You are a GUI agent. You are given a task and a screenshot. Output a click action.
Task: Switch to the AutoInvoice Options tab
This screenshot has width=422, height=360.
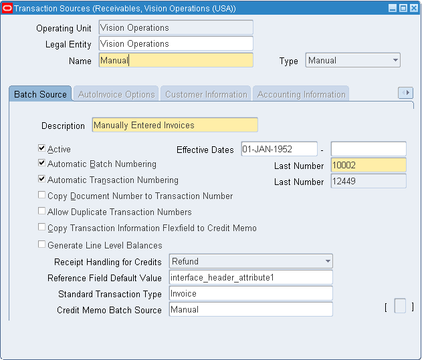(x=116, y=94)
